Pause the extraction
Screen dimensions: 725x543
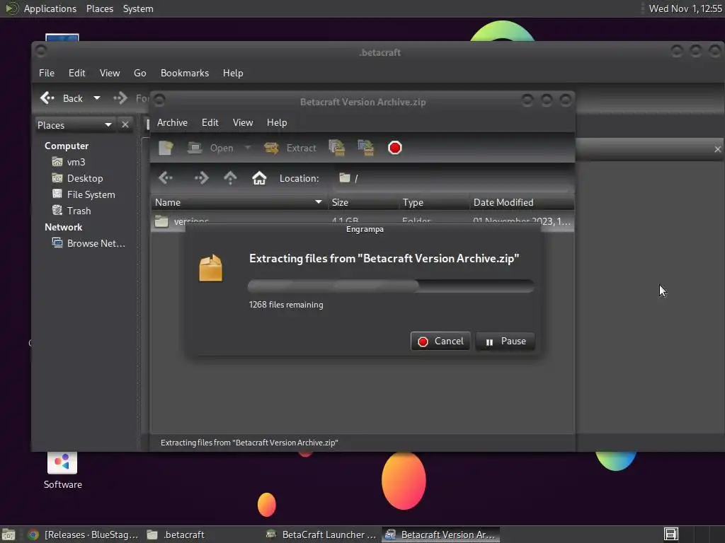506,341
